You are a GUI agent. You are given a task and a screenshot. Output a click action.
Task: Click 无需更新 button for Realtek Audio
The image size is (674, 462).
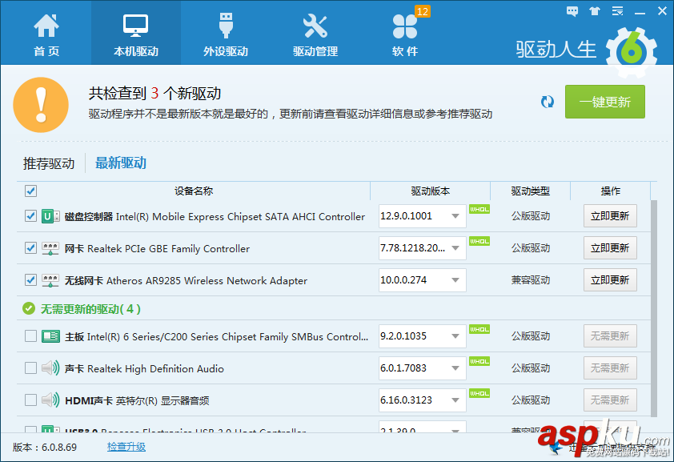[610, 368]
